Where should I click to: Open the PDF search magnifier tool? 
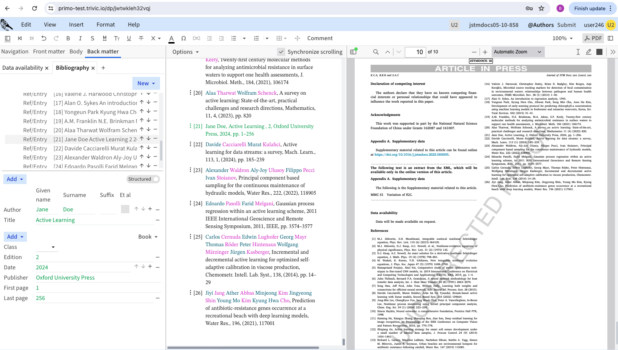coord(376,52)
